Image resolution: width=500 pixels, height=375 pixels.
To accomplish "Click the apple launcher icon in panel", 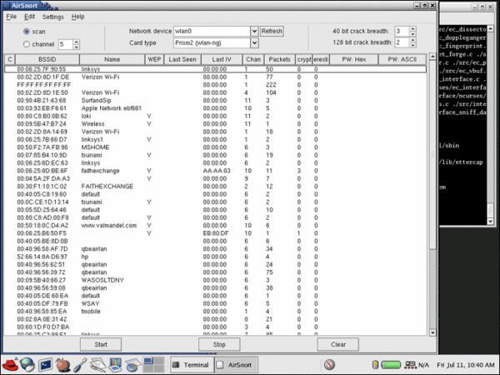I will 62,364.
